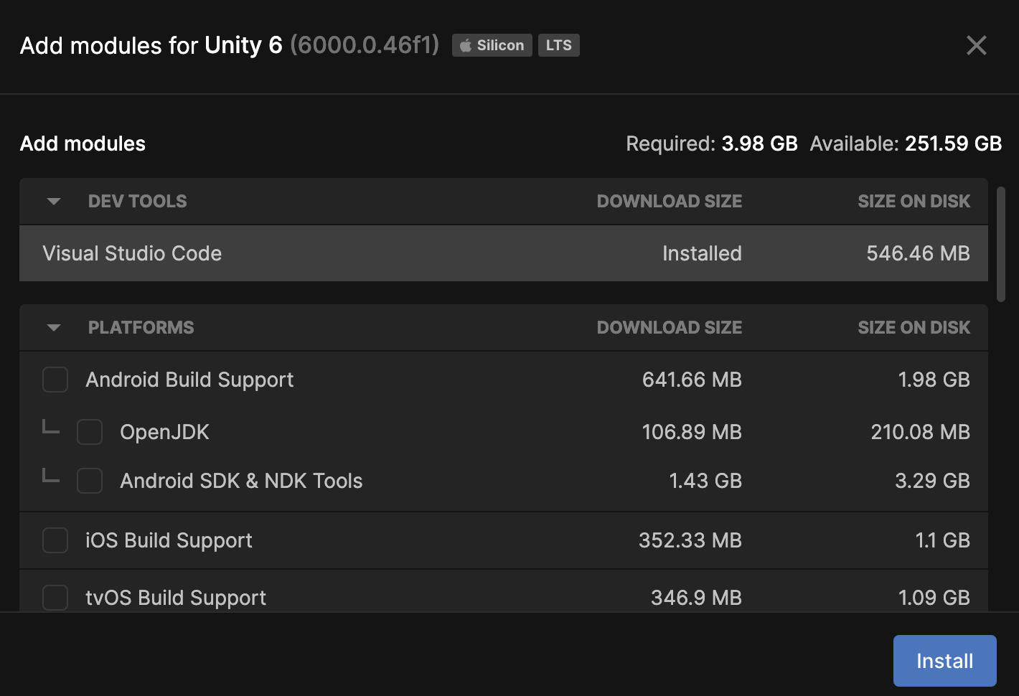Click the Android Build Support label
Image resolution: width=1019 pixels, height=696 pixels.
coord(189,380)
